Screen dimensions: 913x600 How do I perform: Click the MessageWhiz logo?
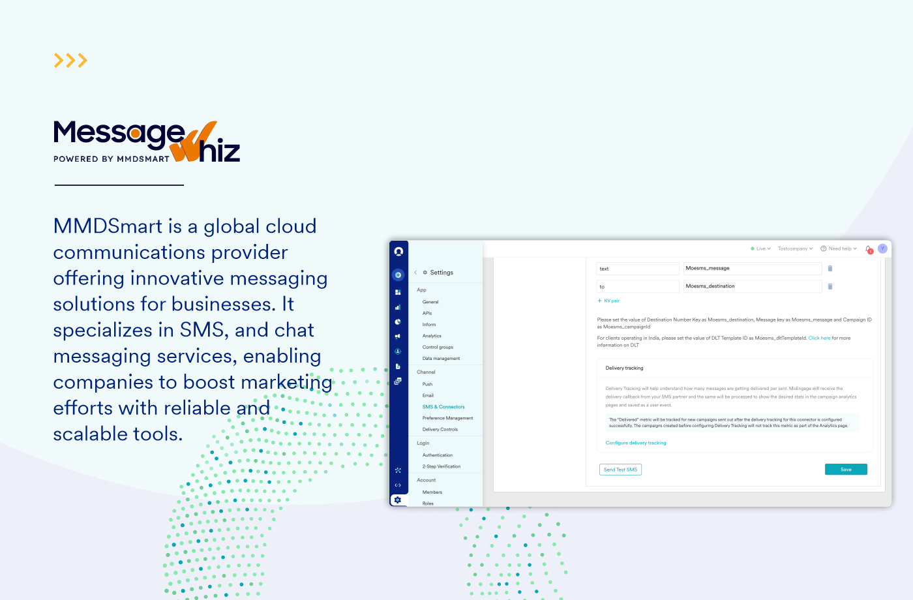point(147,141)
